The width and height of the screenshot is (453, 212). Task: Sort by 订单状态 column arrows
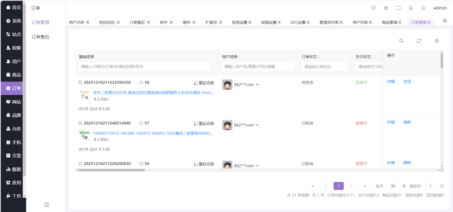point(319,57)
